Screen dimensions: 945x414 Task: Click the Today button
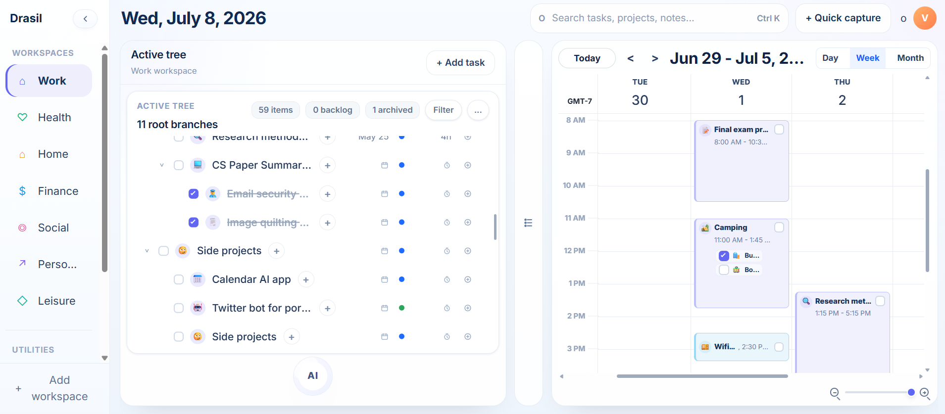(587, 58)
